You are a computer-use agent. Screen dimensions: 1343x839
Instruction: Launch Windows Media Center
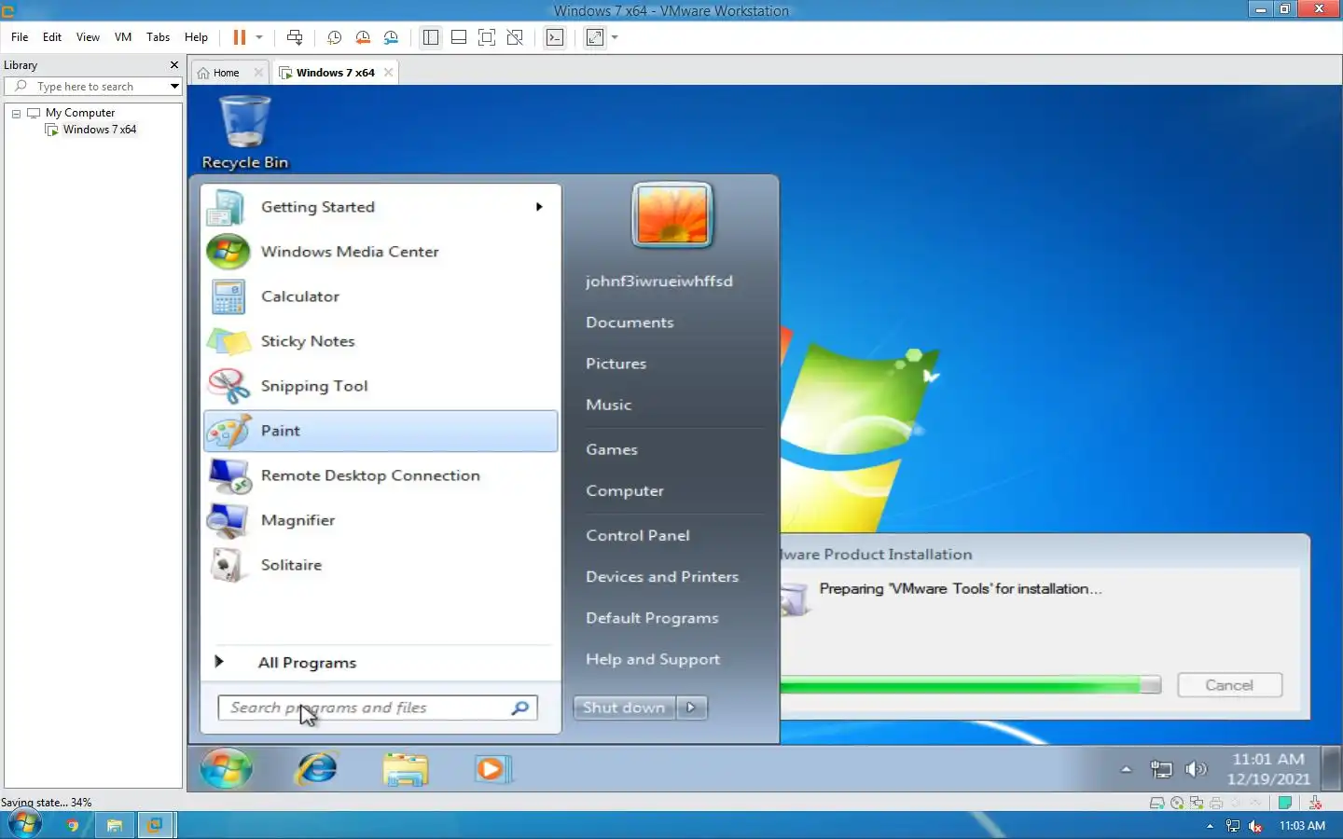click(x=381, y=252)
